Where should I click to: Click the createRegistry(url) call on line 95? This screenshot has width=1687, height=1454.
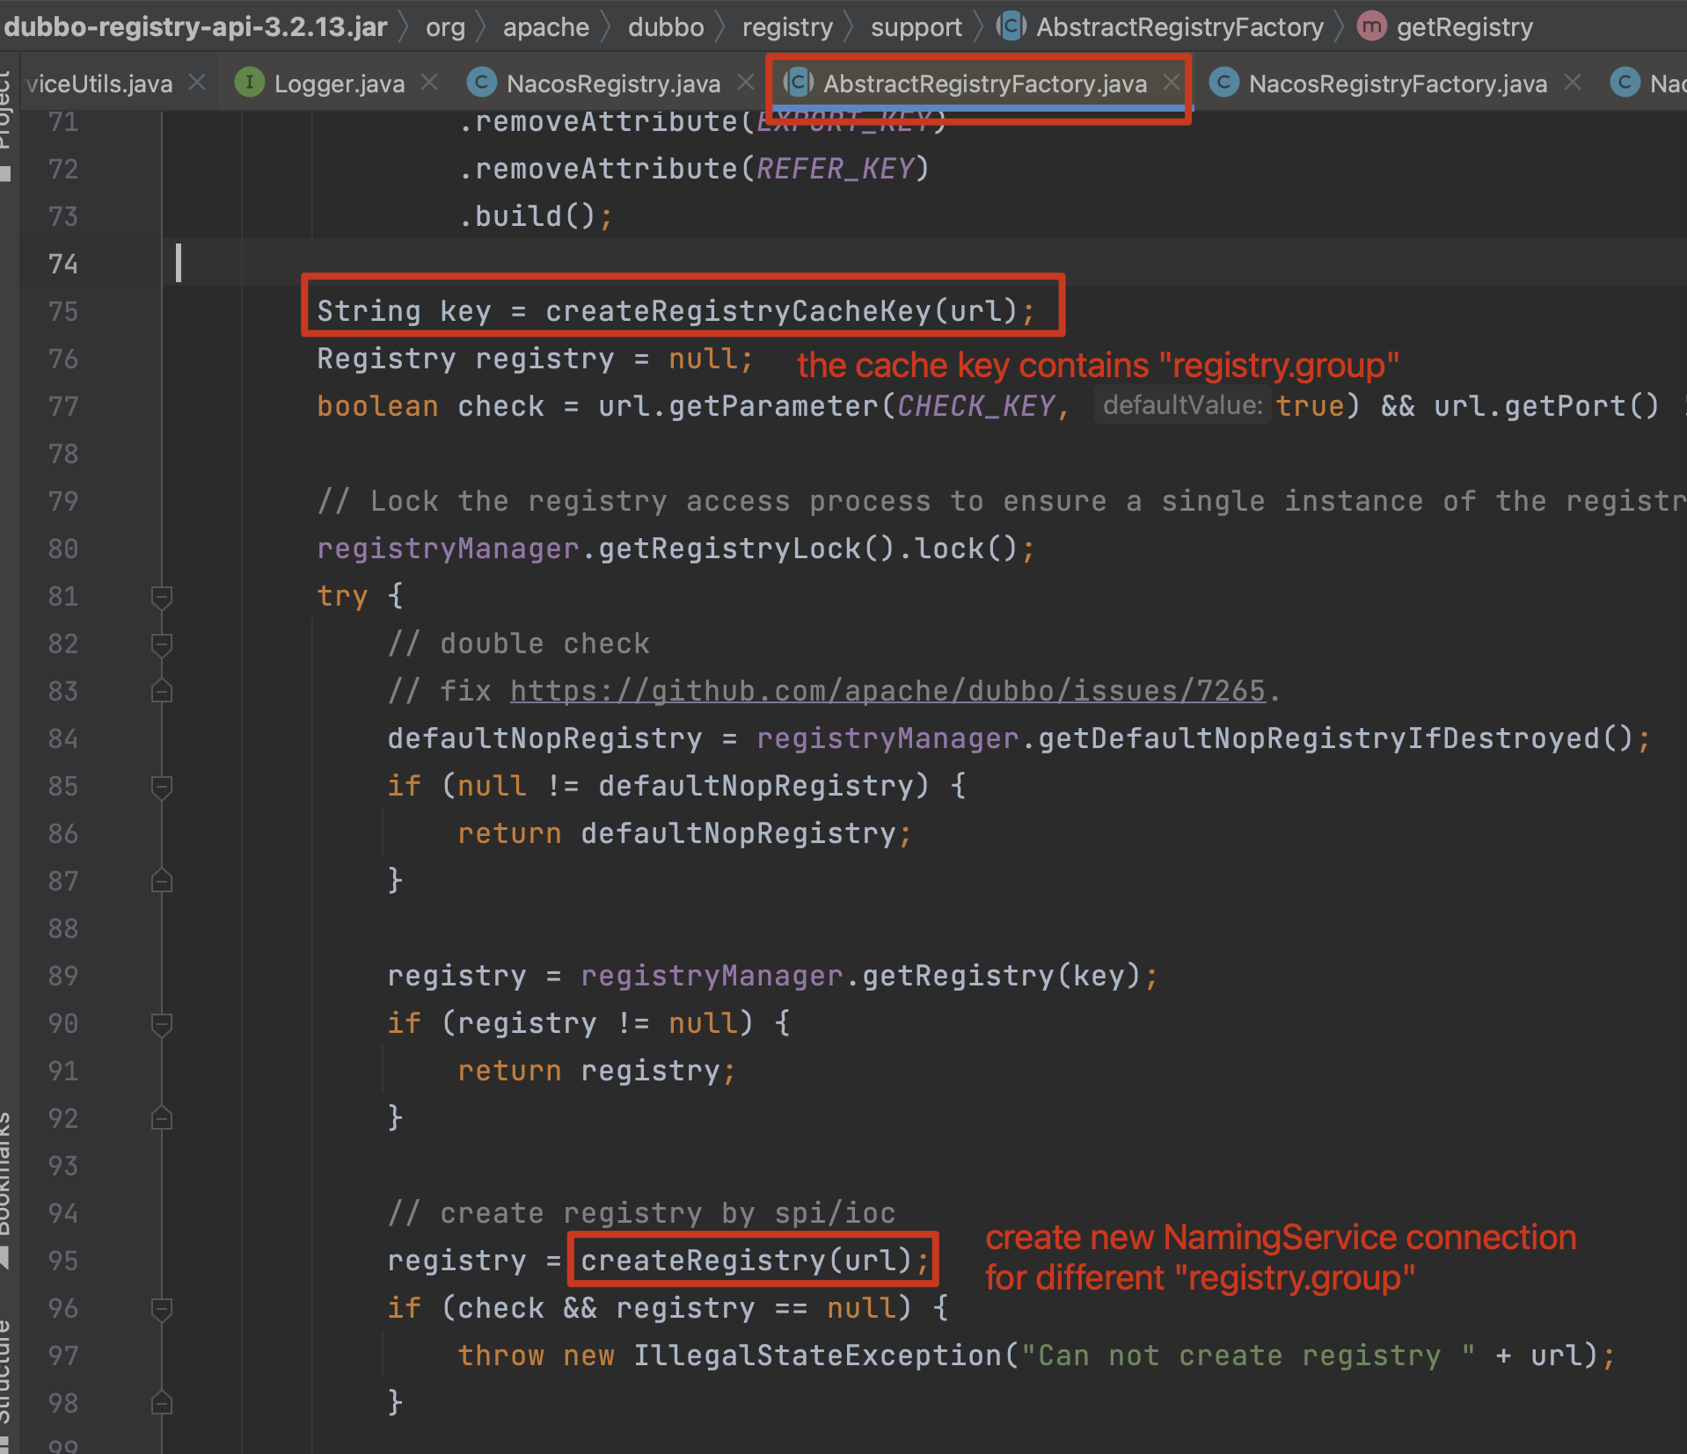coord(746,1261)
